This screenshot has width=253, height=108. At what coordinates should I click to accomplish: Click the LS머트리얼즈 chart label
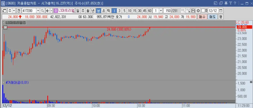coord(15,23)
